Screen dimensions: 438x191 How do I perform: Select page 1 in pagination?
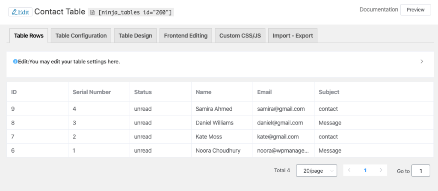pos(365,170)
